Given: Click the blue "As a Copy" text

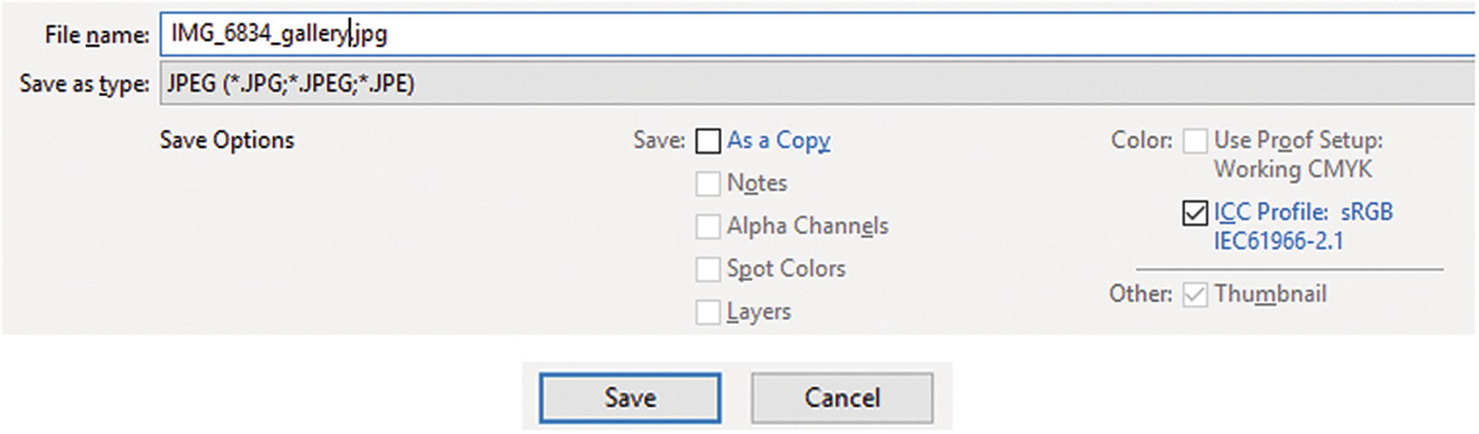Looking at the screenshot, I should [x=779, y=140].
